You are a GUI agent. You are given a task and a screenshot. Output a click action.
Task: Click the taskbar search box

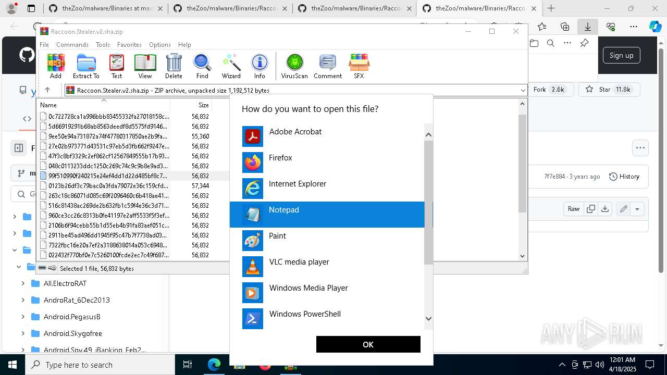tap(100, 365)
